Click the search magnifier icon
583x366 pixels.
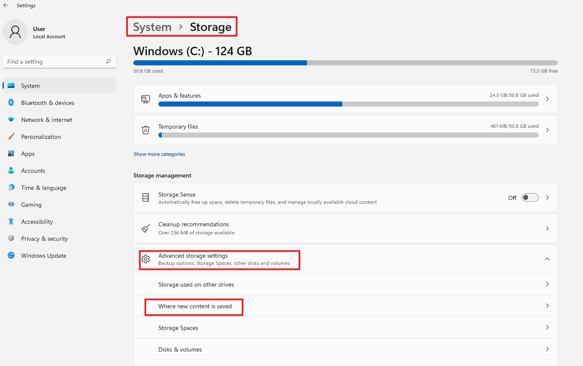pyautogui.click(x=108, y=62)
